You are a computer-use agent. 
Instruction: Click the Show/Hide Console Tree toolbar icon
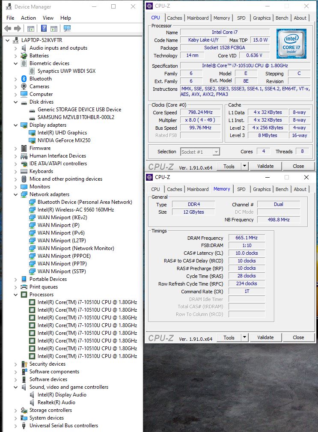click(x=31, y=28)
